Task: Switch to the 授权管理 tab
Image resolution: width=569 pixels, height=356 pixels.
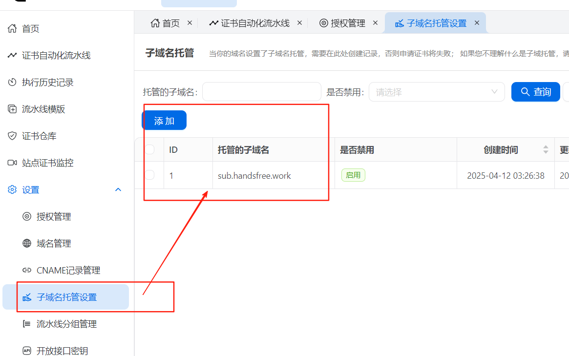Action: [348, 23]
